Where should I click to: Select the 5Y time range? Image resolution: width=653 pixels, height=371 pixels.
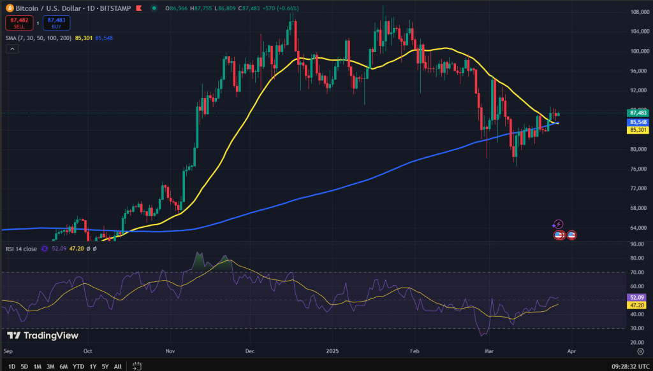105,367
